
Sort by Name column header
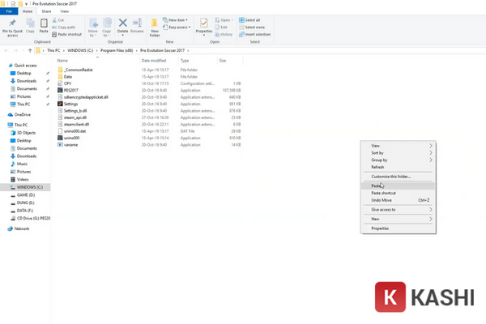point(62,61)
